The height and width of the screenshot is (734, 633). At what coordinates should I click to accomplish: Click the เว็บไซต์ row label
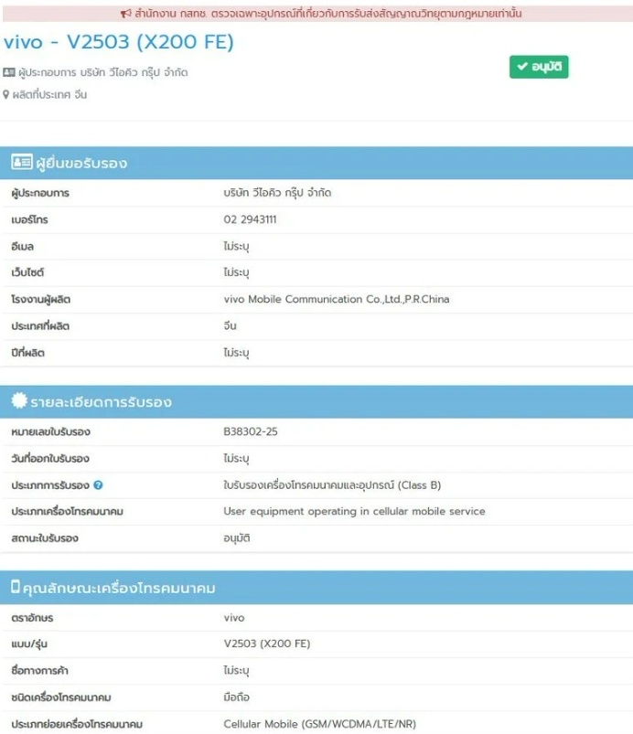tap(27, 272)
